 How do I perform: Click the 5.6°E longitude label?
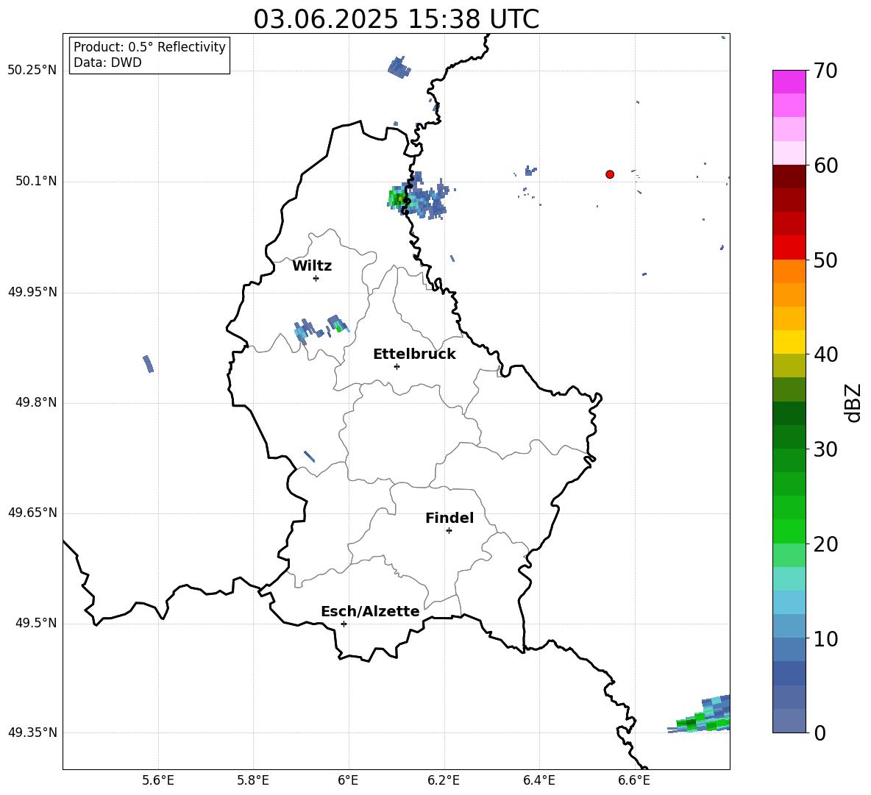(158, 780)
